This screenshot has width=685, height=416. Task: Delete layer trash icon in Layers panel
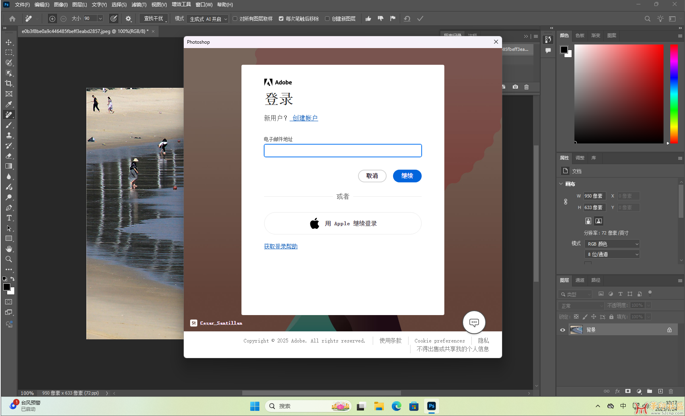point(671,391)
